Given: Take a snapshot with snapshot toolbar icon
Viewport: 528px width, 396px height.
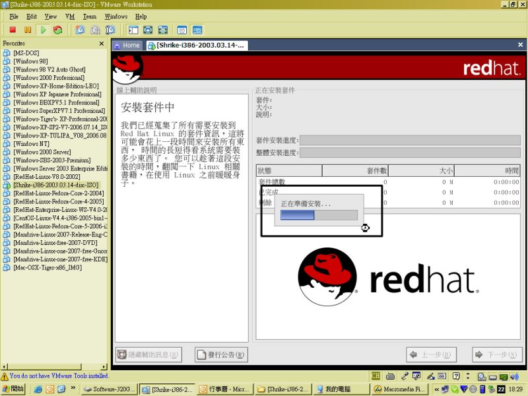Looking at the screenshot, I should tap(80, 30).
